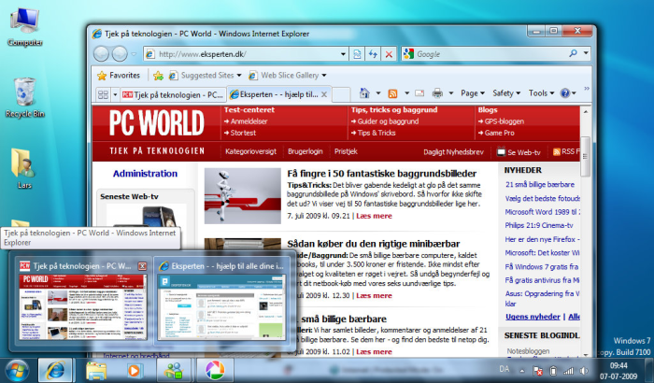Image resolution: width=654 pixels, height=383 pixels.
Task: Open 21 små billige bærbare news link
Action: point(540,184)
